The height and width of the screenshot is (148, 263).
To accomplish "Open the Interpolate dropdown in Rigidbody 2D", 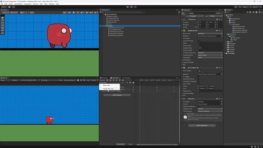I will pos(210,58).
